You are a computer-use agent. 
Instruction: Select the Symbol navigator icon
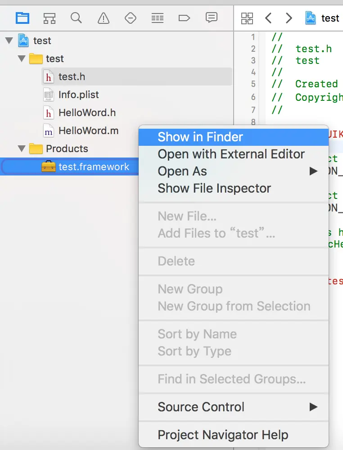coord(50,18)
